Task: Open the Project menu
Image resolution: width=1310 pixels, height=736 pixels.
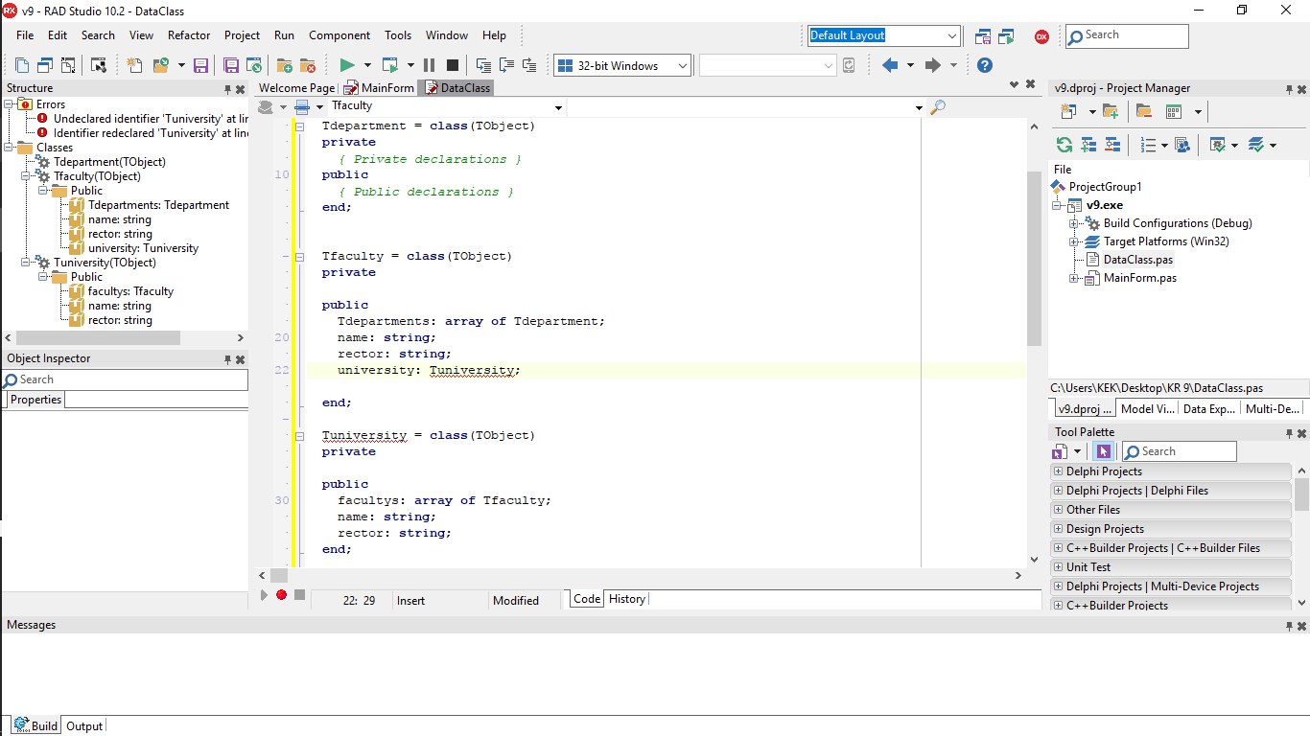Action: pyautogui.click(x=242, y=35)
